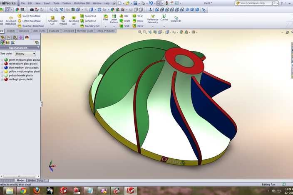Click the Open folder icon in title toolbar
293x195 pixels.
[127, 3]
